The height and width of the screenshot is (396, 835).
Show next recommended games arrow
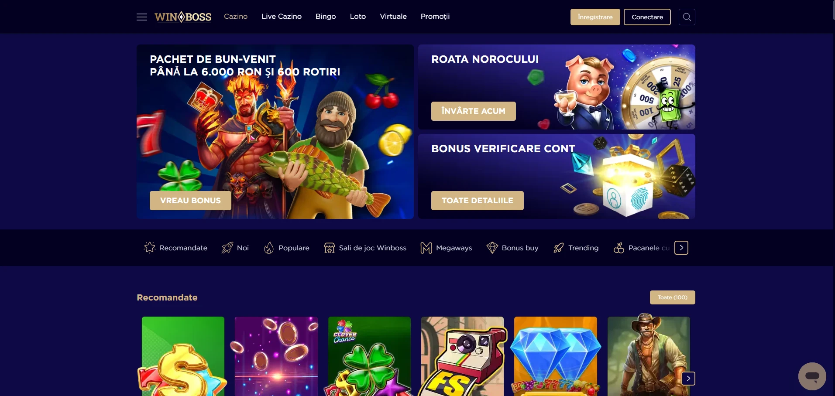tap(688, 379)
